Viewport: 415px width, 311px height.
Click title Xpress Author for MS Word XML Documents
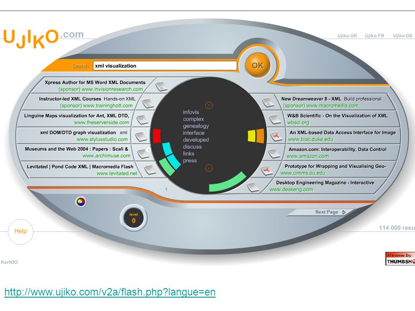click(x=95, y=83)
